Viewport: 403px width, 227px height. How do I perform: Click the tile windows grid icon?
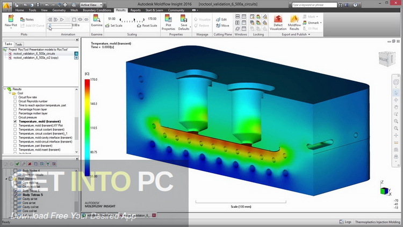point(243,17)
